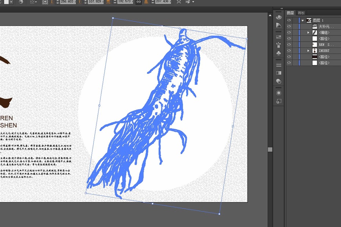The image size is (341, 227).
Task: Click the isolate selected object icon
Action: (188, 2)
